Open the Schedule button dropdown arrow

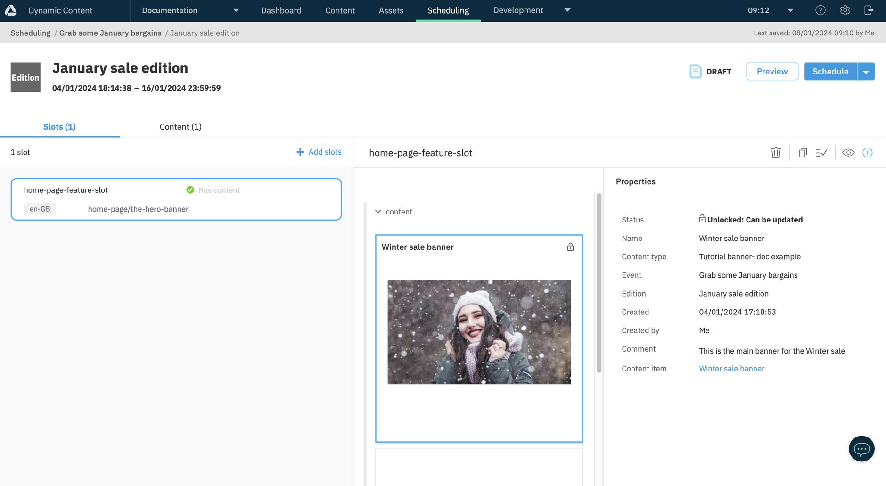tap(866, 72)
